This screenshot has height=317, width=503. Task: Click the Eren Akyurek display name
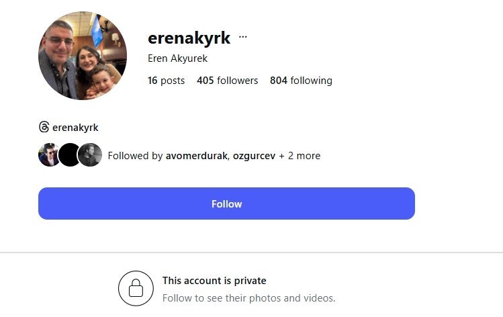point(177,58)
